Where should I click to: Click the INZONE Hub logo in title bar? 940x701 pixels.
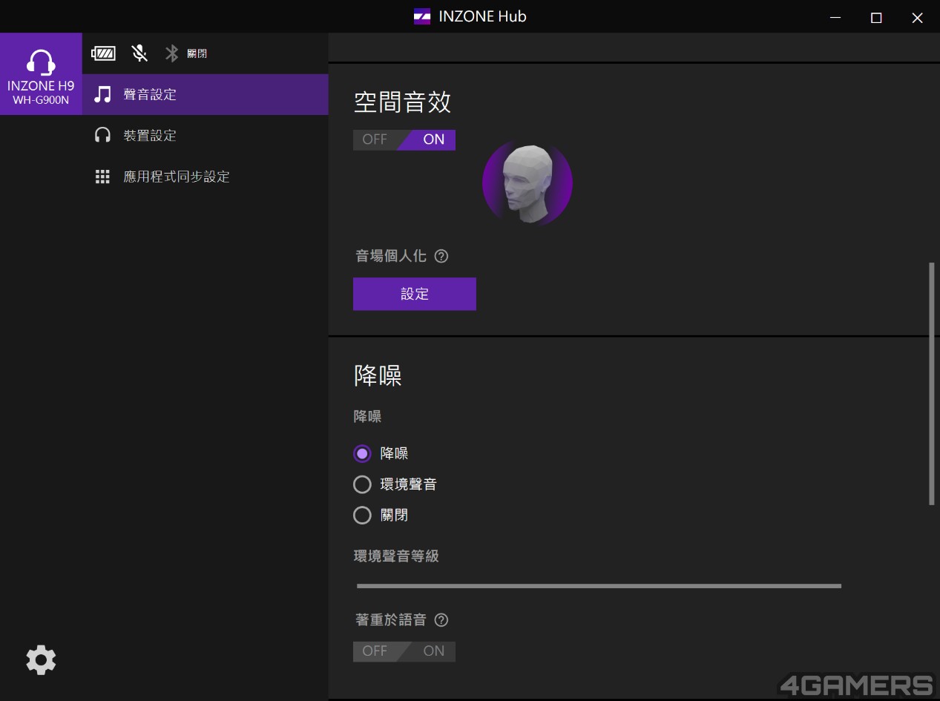pyautogui.click(x=422, y=16)
